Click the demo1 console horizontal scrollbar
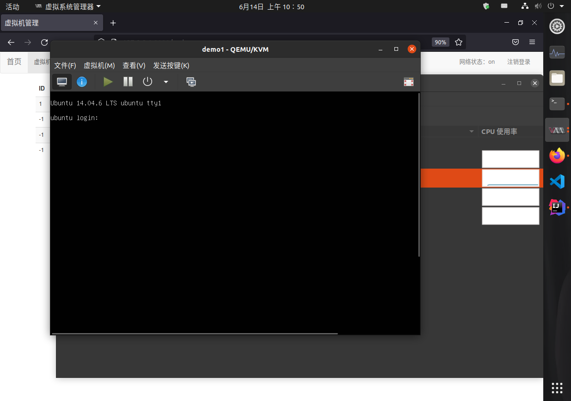Viewport: 571px width, 401px height. [x=195, y=333]
